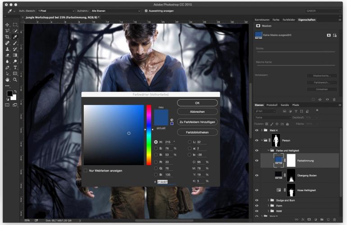Switch to the Korrekturen tab
Screen dimensions: 347x225
click(262, 20)
